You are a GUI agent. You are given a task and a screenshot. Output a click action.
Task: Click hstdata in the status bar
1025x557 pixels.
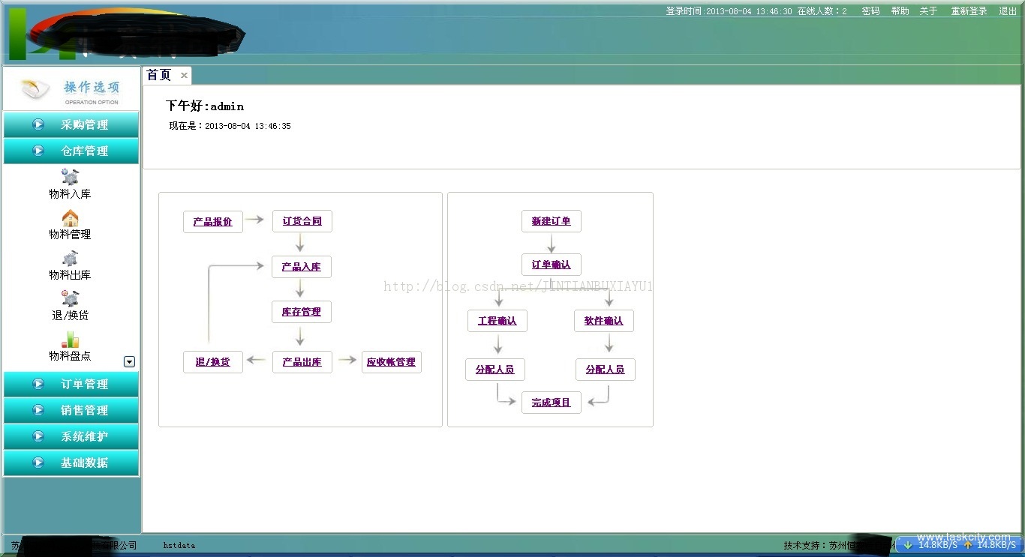coord(179,546)
